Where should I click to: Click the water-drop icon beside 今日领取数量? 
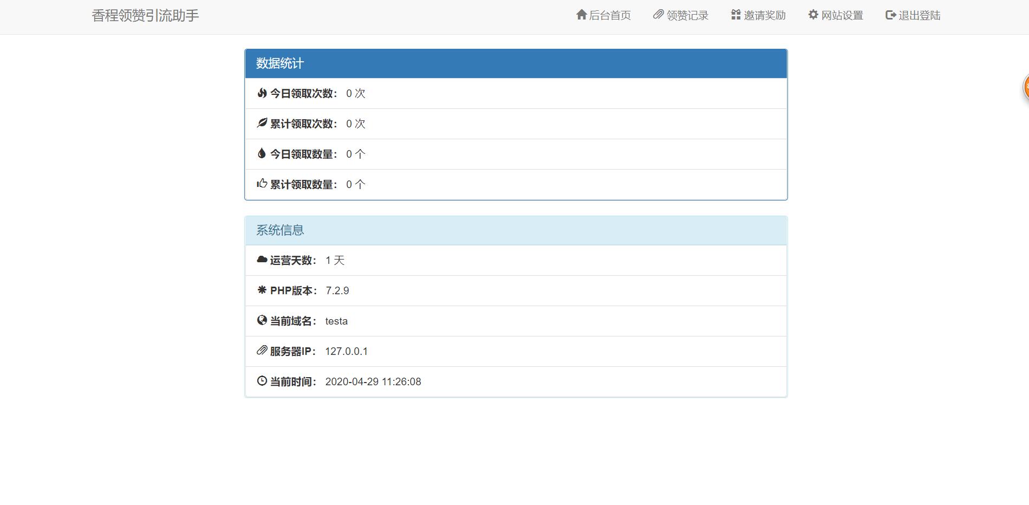262,153
